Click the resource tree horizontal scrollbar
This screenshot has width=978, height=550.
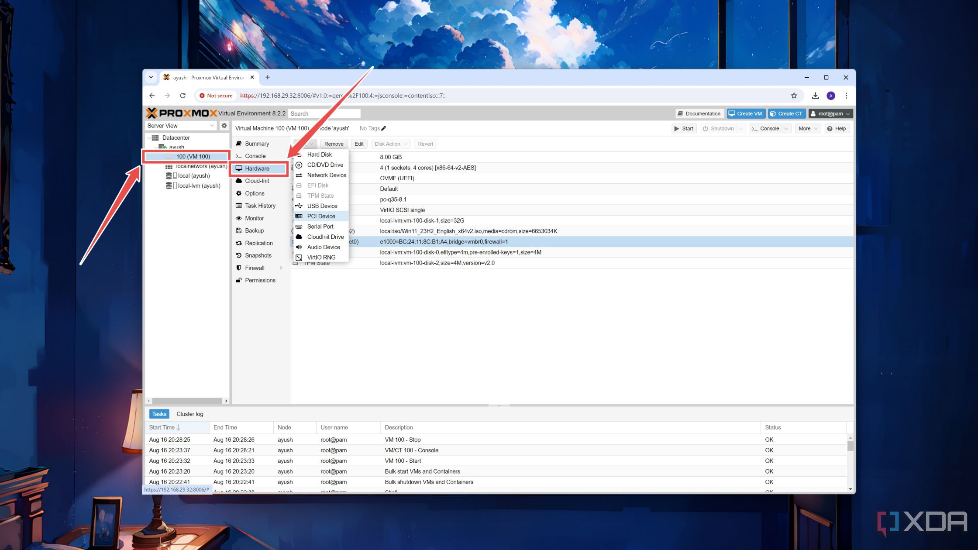(187, 401)
